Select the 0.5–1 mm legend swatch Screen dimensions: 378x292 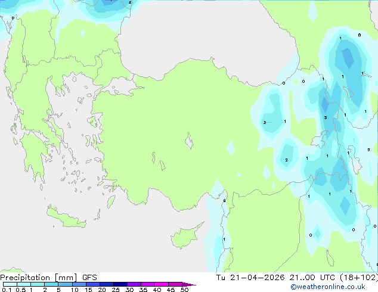click(24, 284)
